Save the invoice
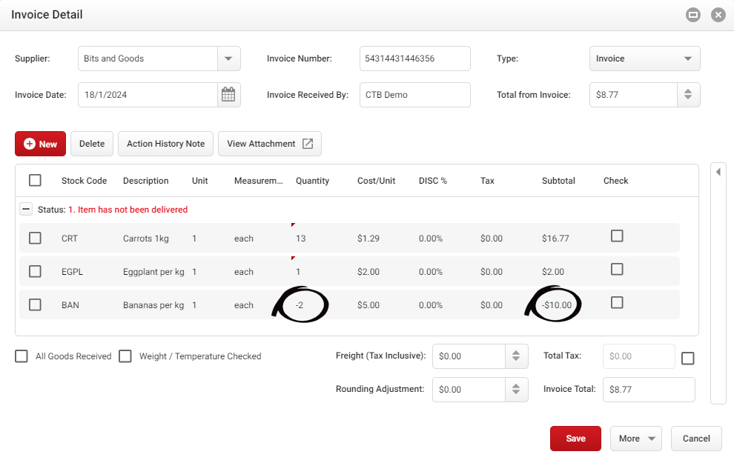Screen dimensions: 734x463 click(x=575, y=438)
